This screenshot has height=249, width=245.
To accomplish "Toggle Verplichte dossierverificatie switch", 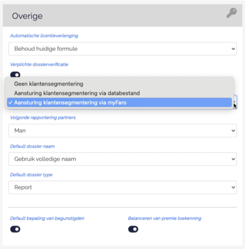I will 15,74.
